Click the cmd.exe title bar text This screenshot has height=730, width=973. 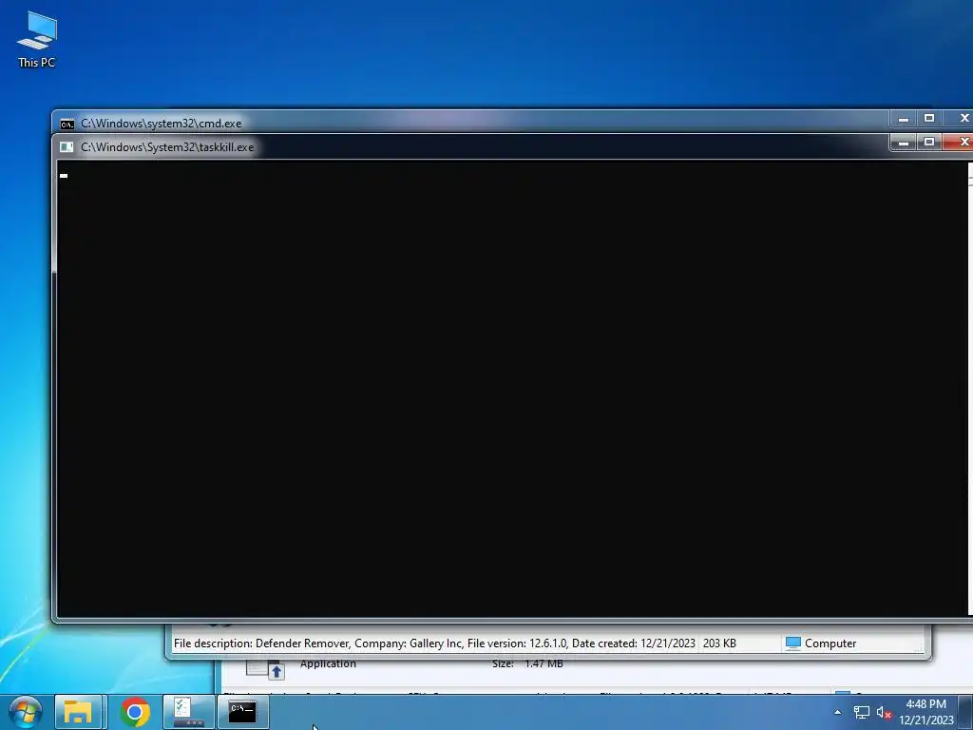(x=161, y=123)
